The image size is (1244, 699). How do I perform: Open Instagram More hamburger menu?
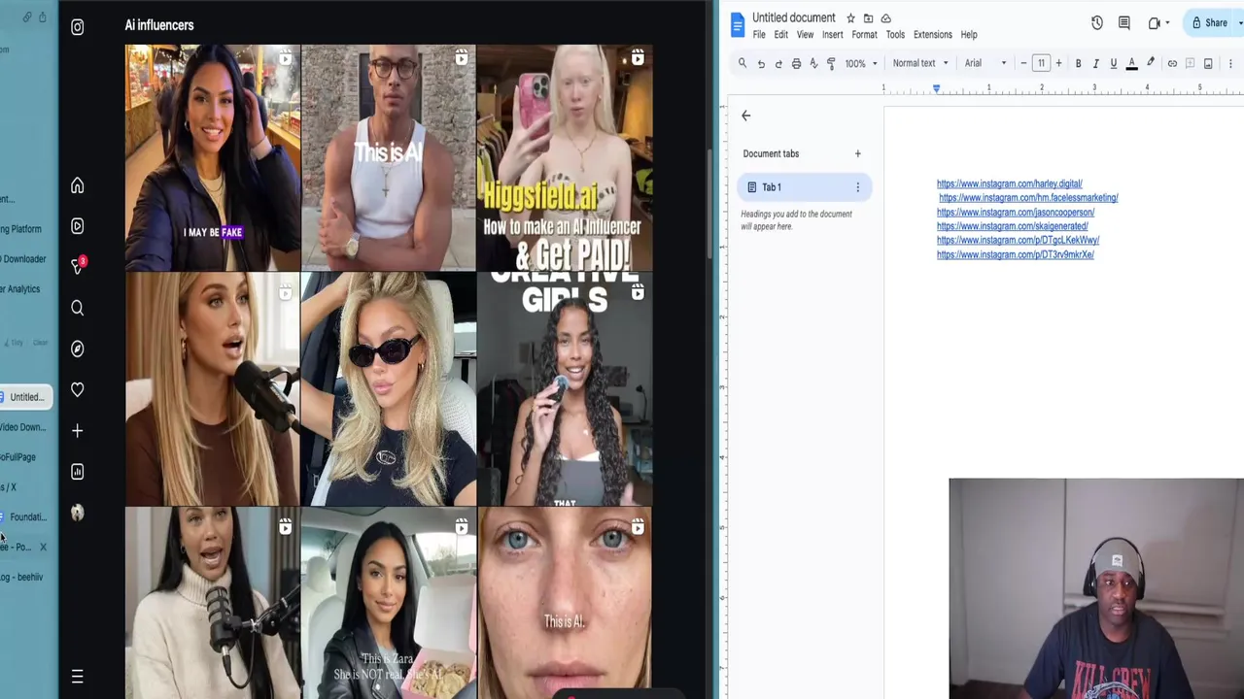pos(78,677)
